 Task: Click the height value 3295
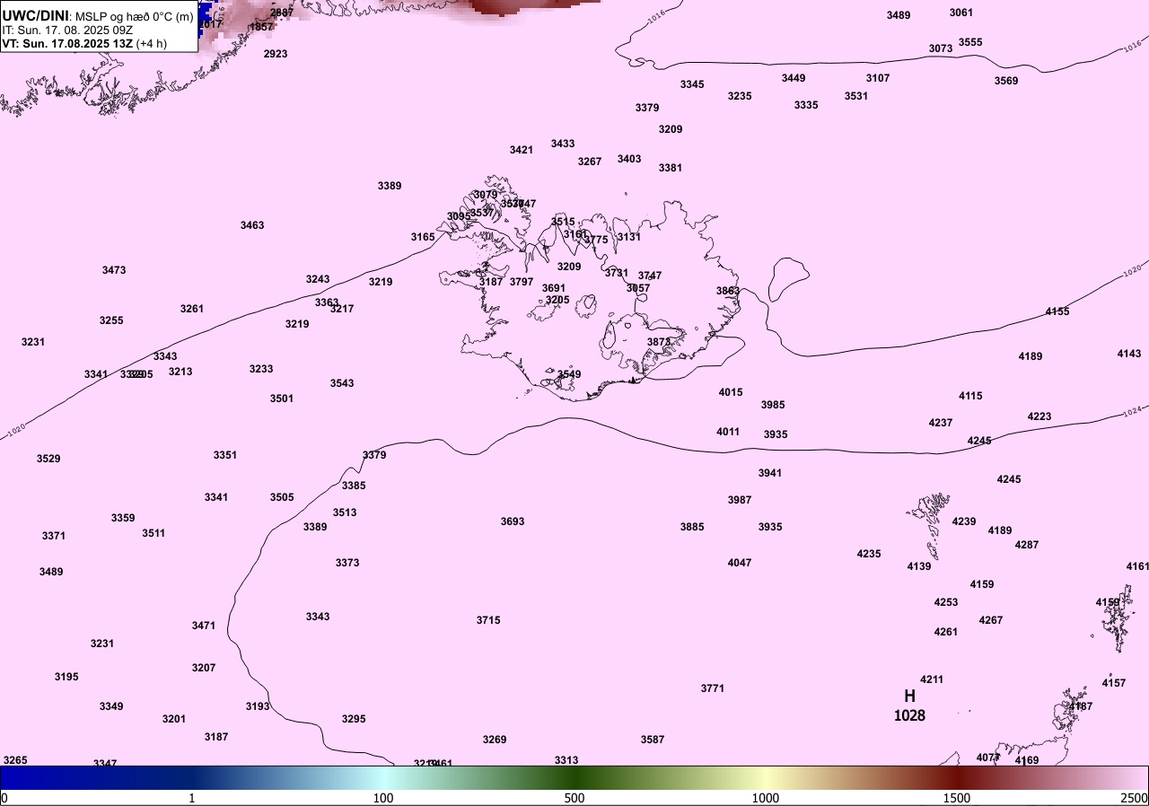(354, 719)
